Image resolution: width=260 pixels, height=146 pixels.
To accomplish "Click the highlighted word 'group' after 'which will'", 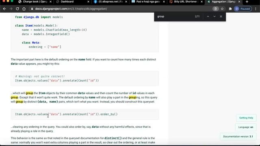I will point(29,93).
